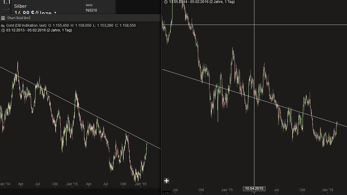Click the tiny red trend sparkline in the top-left corner
The width and height of the screenshot is (347, 195).
point(6,9)
